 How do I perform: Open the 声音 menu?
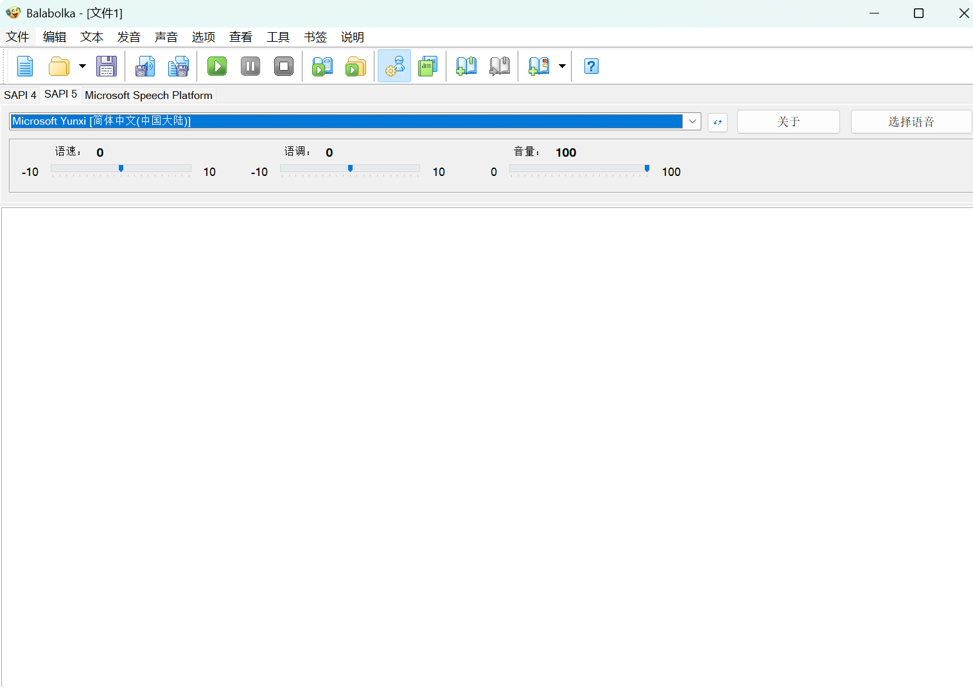coord(166,37)
